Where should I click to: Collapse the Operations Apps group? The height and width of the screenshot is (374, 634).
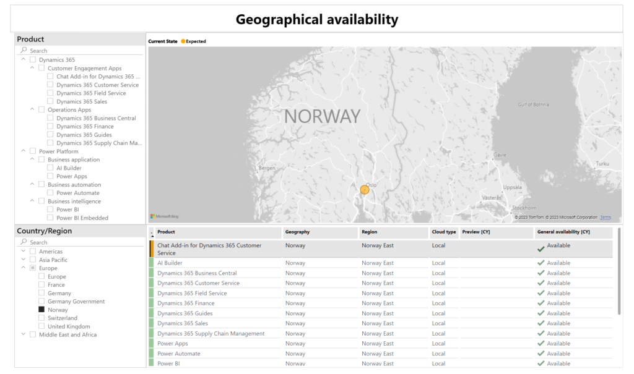pos(32,109)
